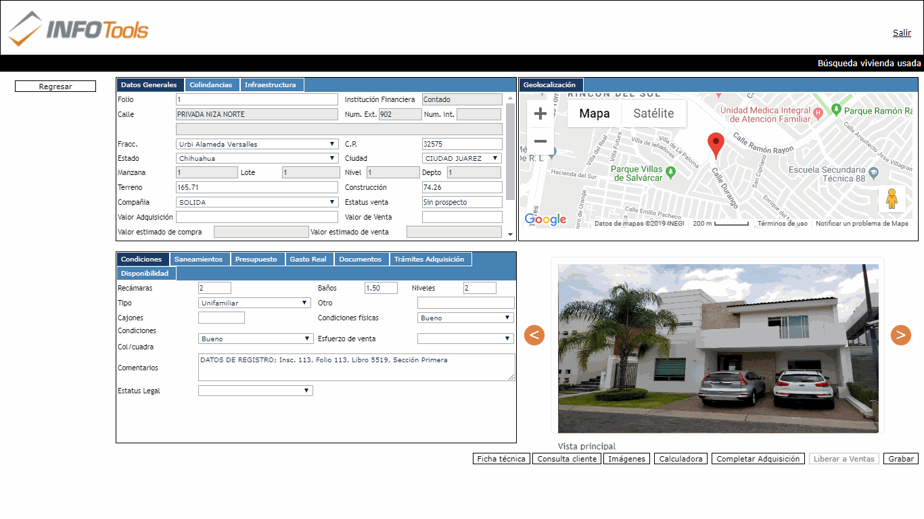This screenshot has width=924, height=519.
Task: Click the Valor de Venta input
Action: (x=462, y=217)
